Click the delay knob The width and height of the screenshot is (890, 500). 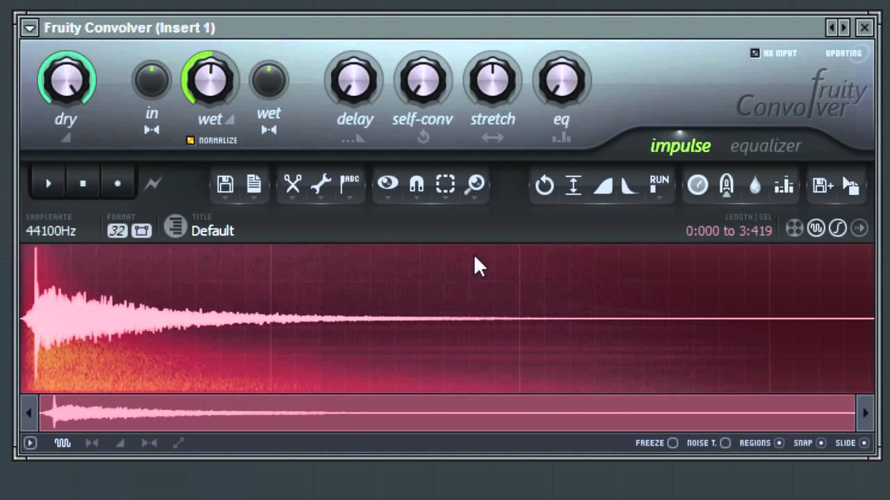(x=354, y=80)
